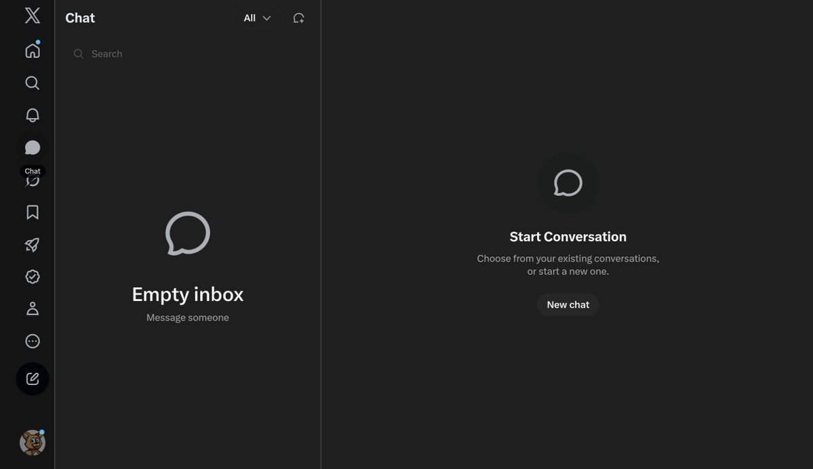Click the New chat button
The height and width of the screenshot is (469, 813).
click(x=568, y=305)
